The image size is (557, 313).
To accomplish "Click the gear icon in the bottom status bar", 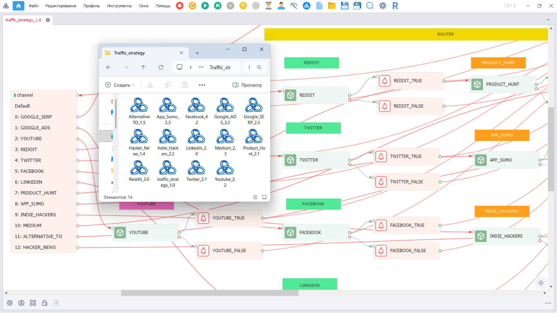I will [x=10, y=303].
